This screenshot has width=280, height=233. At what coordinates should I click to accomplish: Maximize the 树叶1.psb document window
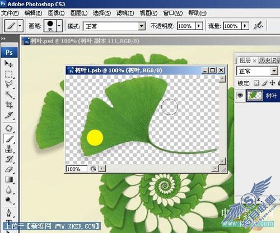[213, 70]
